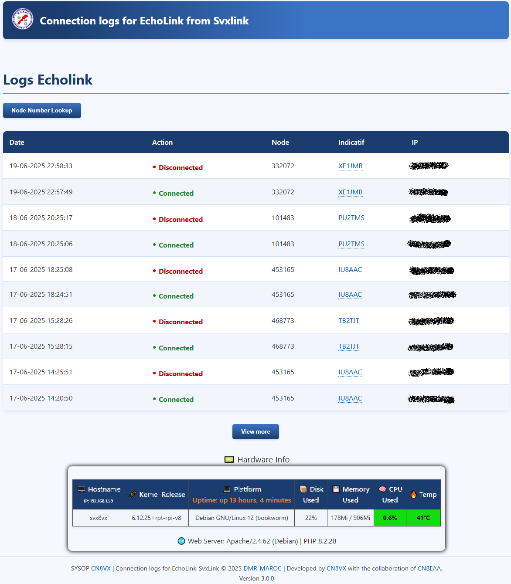Click the Uptime: up 13 hours, 4 minutes text
The image size is (511, 584).
[x=242, y=500]
